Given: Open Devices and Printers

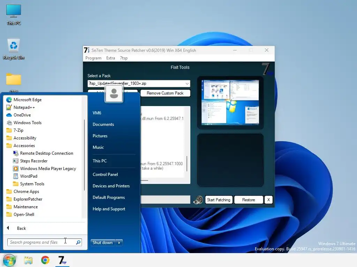Looking at the screenshot, I should click(111, 186).
